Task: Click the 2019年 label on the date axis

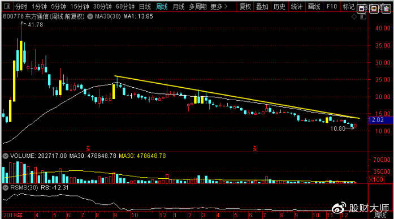Action: [13, 215]
